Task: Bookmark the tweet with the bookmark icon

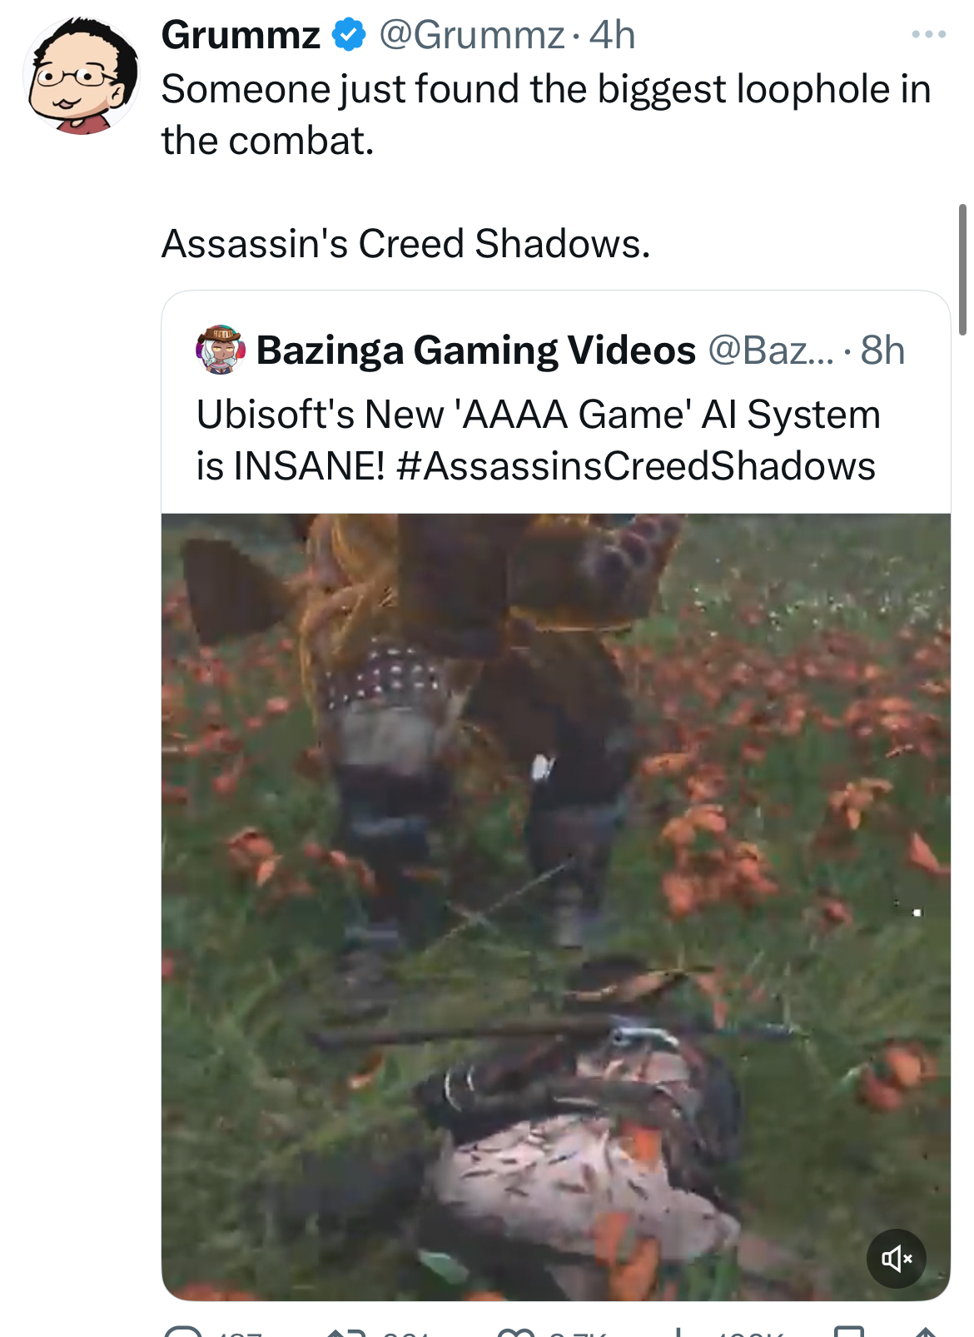Action: click(848, 1332)
